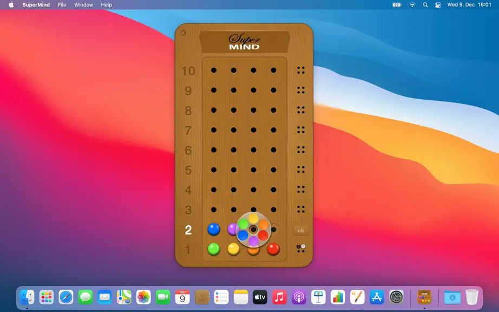Select the purple peg in row 2

232,229
